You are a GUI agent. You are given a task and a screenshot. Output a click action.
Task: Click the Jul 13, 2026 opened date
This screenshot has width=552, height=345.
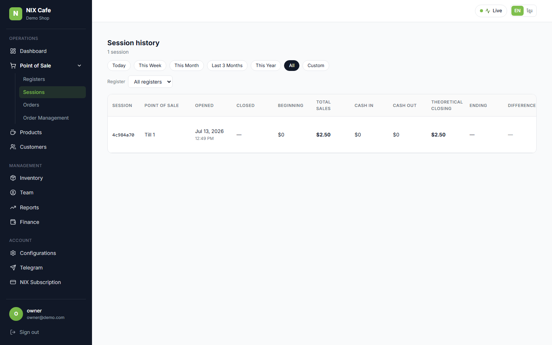click(x=209, y=131)
